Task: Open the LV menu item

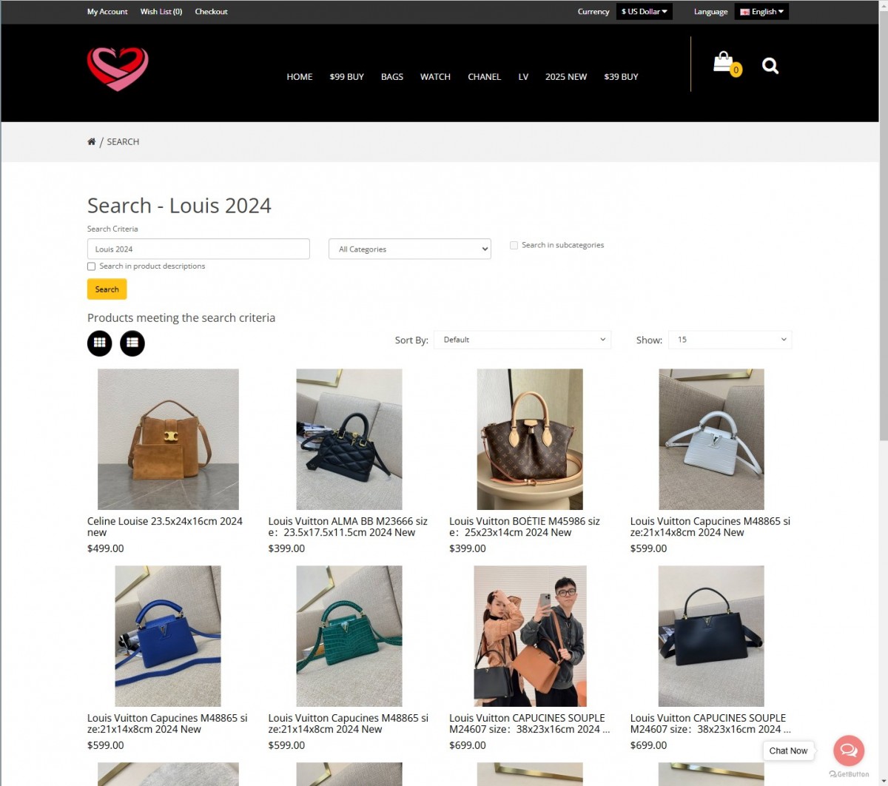Action: coord(523,77)
